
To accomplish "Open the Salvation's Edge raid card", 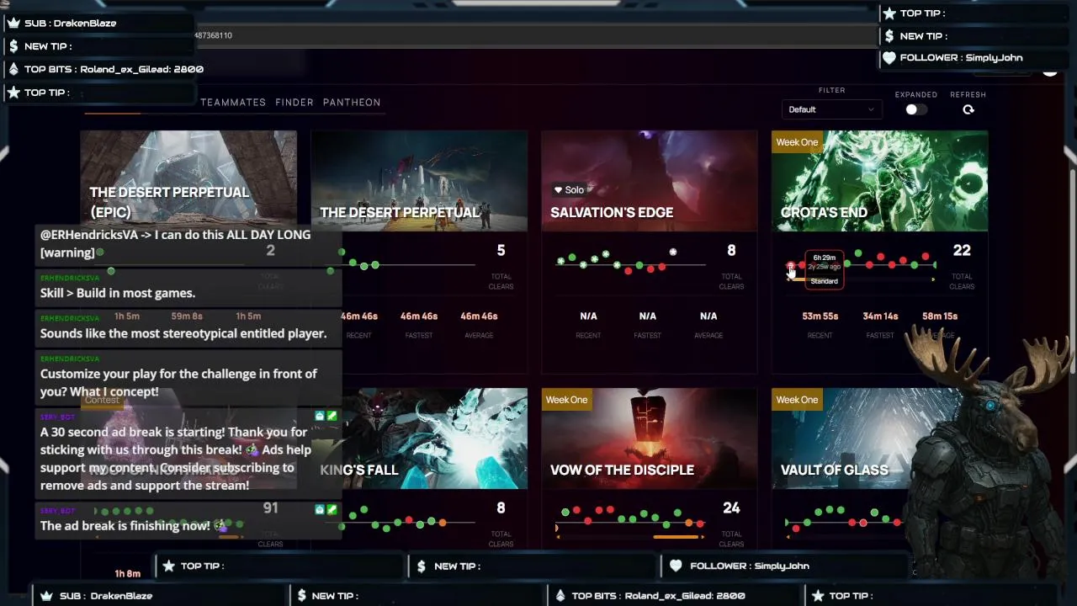I will (649, 181).
